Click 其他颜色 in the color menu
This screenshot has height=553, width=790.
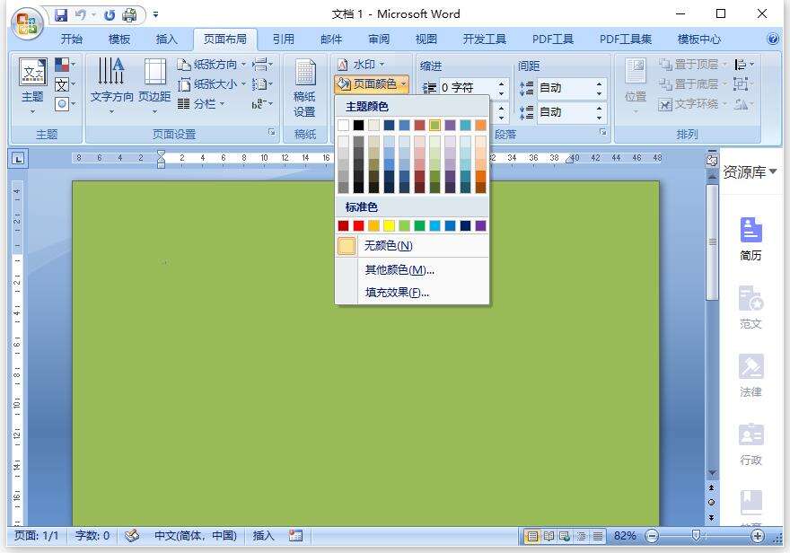point(399,269)
